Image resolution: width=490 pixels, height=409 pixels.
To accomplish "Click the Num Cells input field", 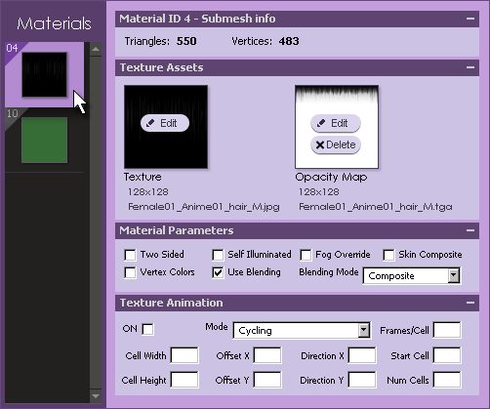I will pos(447,380).
